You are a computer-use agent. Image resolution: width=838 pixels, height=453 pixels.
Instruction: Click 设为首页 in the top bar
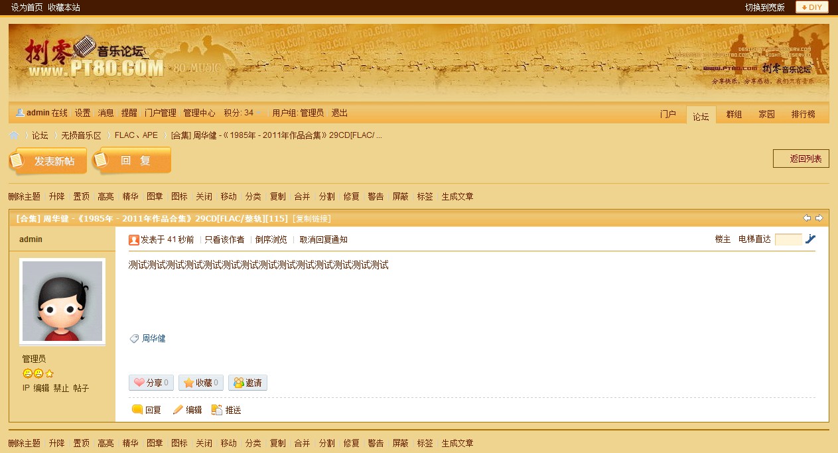pyautogui.click(x=27, y=7)
